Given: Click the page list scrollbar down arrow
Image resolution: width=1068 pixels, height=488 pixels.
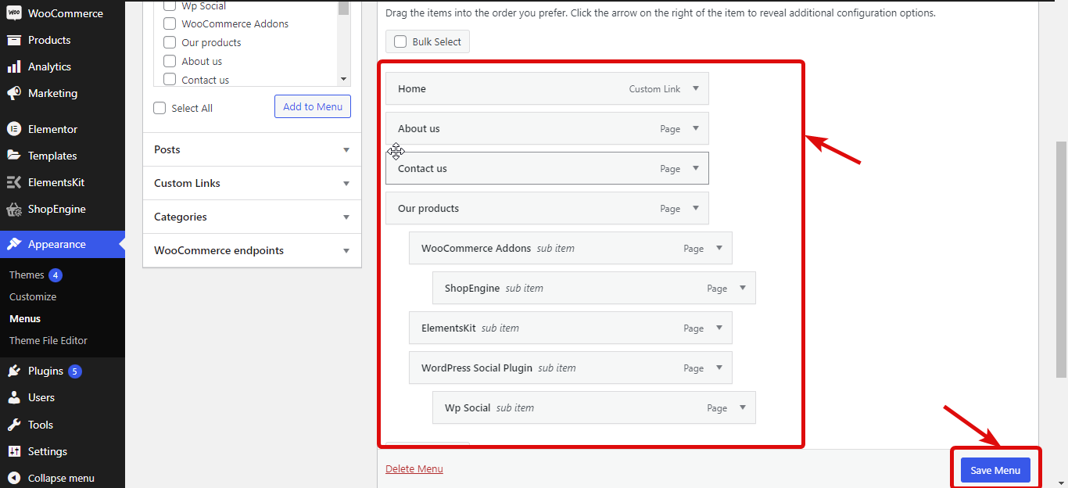Looking at the screenshot, I should pyautogui.click(x=343, y=80).
